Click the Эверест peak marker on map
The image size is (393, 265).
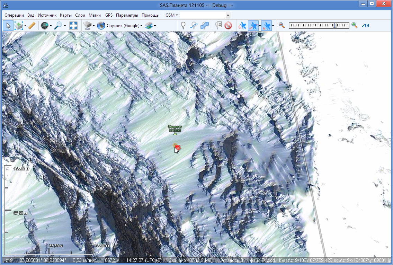click(x=175, y=134)
